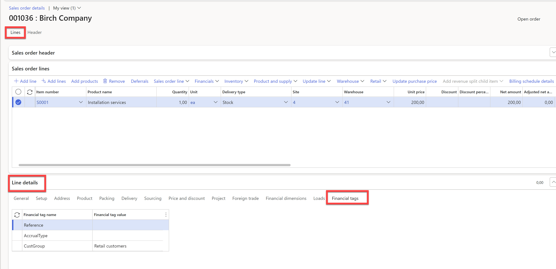Click the select-all circle in the grid header
Screen dimensions: 556x269
[x=18, y=92]
